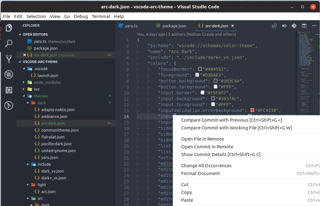320x206 pixels.
Task: Expand the node_modules folder
Action: pos(23,82)
